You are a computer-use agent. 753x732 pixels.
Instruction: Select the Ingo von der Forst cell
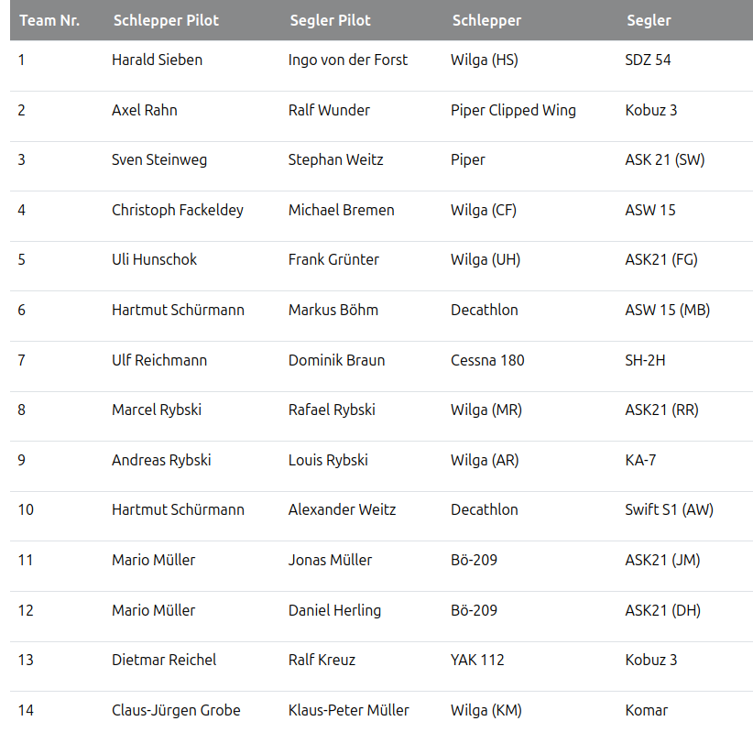click(x=348, y=60)
